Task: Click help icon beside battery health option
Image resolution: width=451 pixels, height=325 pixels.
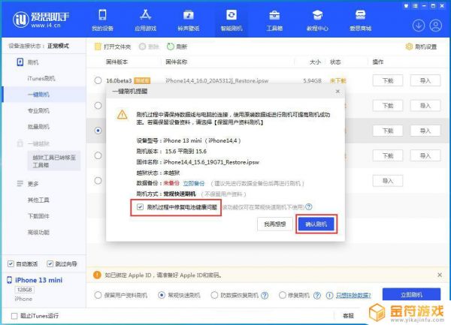Action: 309,206
